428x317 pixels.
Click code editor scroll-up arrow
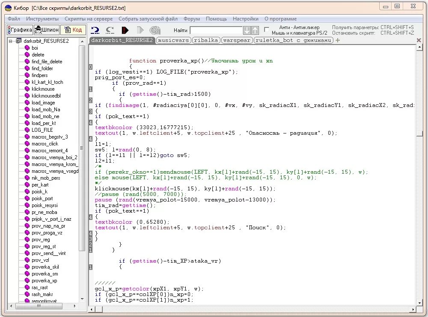(419, 47)
